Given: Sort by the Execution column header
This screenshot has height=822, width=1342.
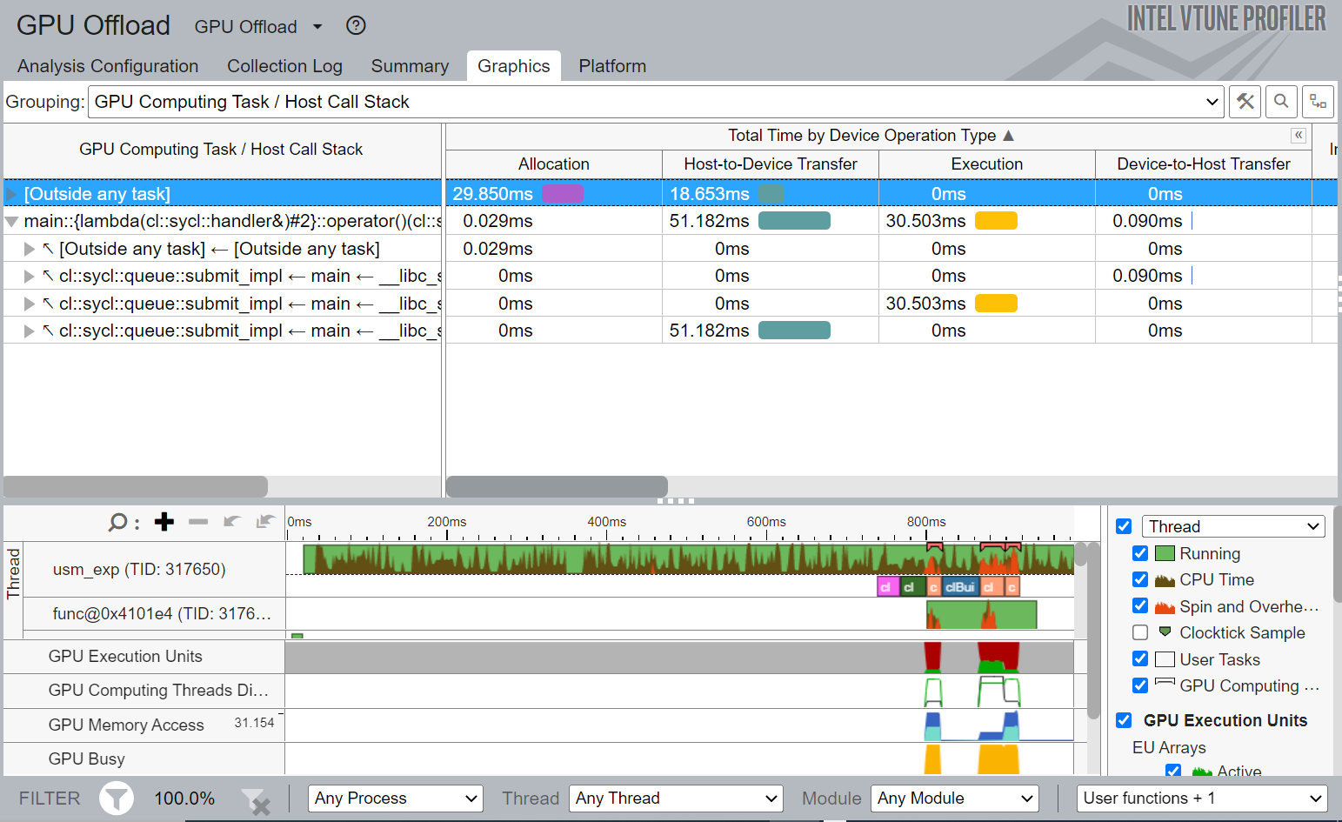Looking at the screenshot, I should (x=986, y=164).
